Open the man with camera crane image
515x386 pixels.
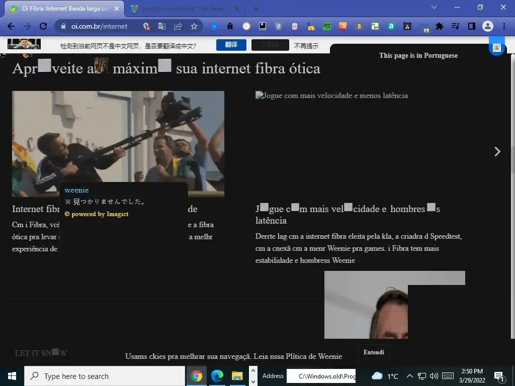point(118,144)
